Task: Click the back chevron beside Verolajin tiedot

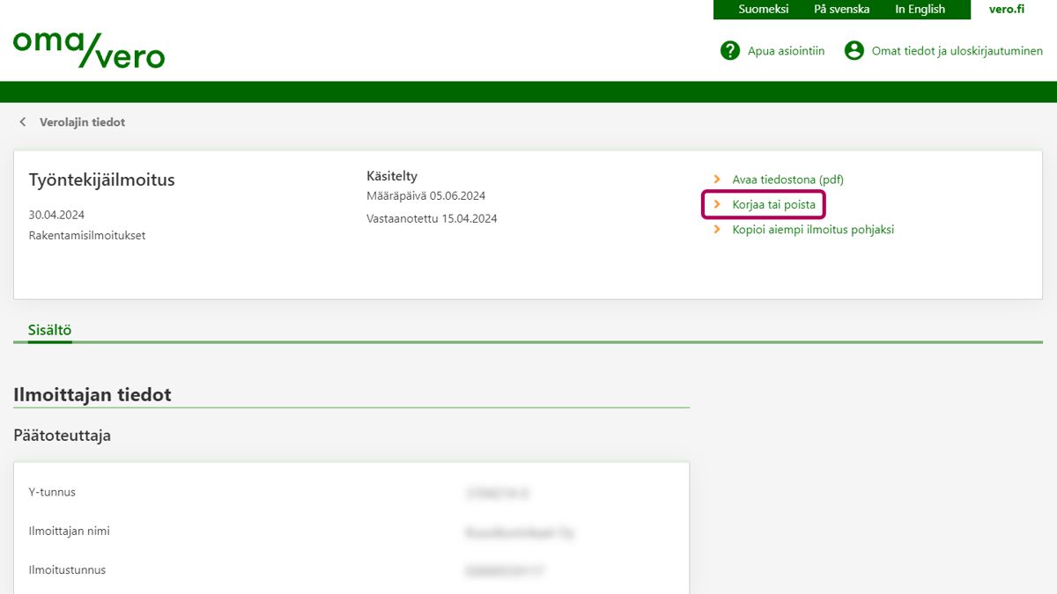Action: [x=23, y=122]
